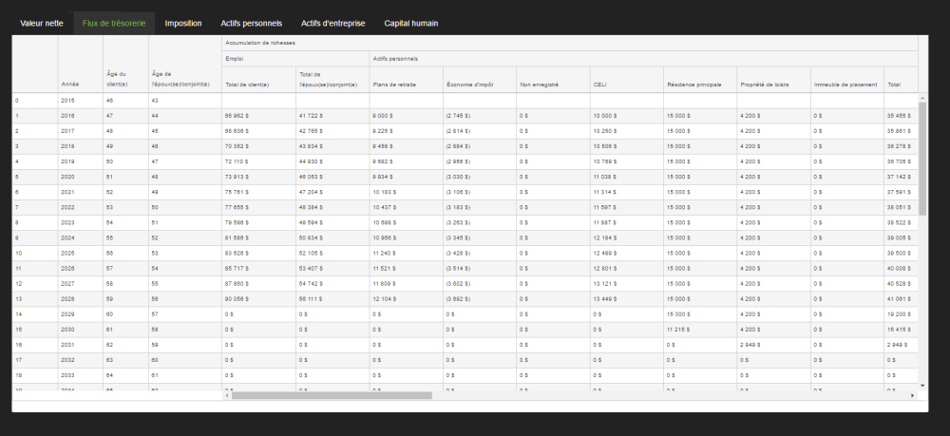Go to the Actifs d'entreprise tab
Viewport: 950px width, 436px height.
pos(333,23)
